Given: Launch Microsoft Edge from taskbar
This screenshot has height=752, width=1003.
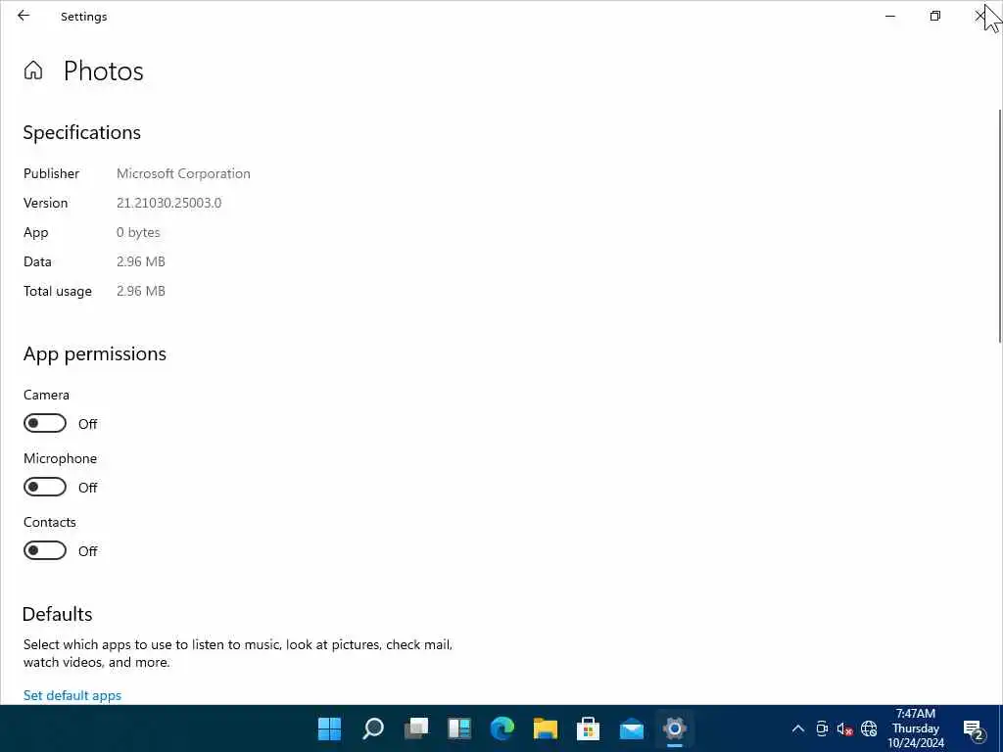Looking at the screenshot, I should pyautogui.click(x=502, y=728).
